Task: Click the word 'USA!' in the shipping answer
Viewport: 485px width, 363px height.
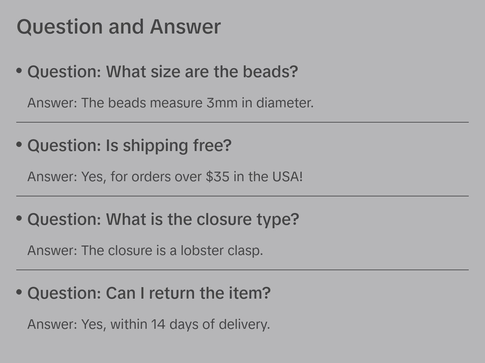Action: pyautogui.click(x=288, y=177)
